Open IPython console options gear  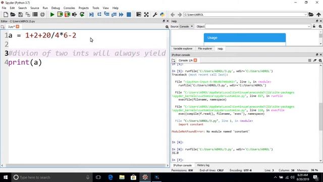(x=320, y=61)
